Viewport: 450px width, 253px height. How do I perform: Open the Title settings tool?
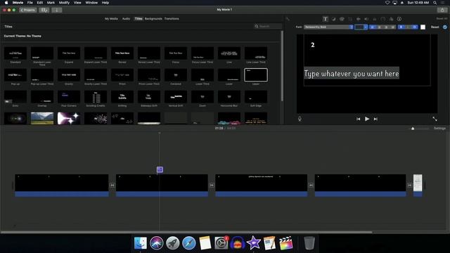(x=325, y=19)
